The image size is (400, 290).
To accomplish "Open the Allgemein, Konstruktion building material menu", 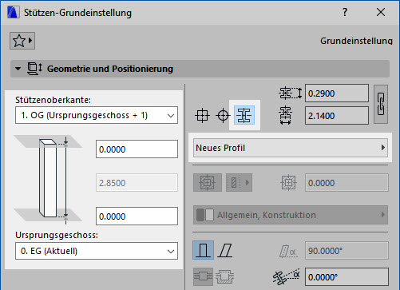I will pos(291,215).
